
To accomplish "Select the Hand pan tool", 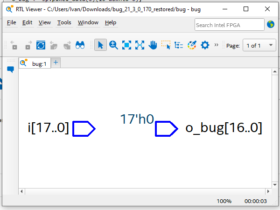I will point(153,45).
